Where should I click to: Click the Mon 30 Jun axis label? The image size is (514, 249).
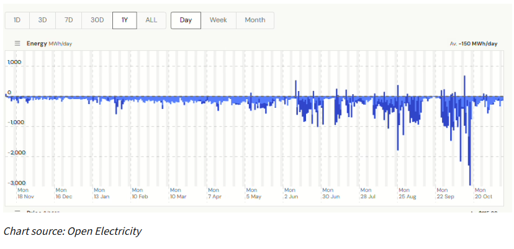click(331, 193)
